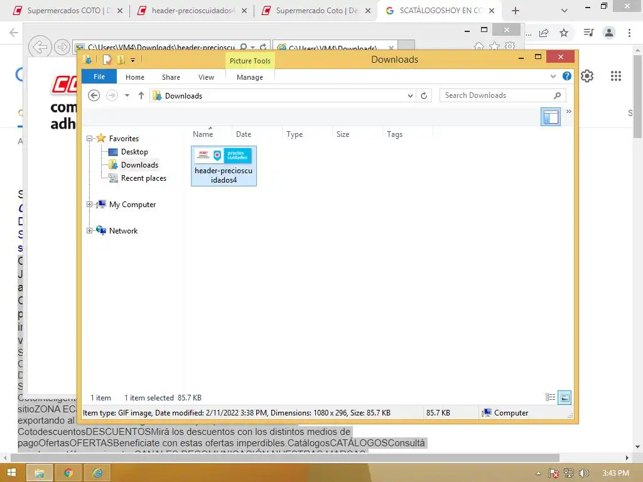
Task: Expand the ribbon chevron
Action: pyautogui.click(x=553, y=76)
